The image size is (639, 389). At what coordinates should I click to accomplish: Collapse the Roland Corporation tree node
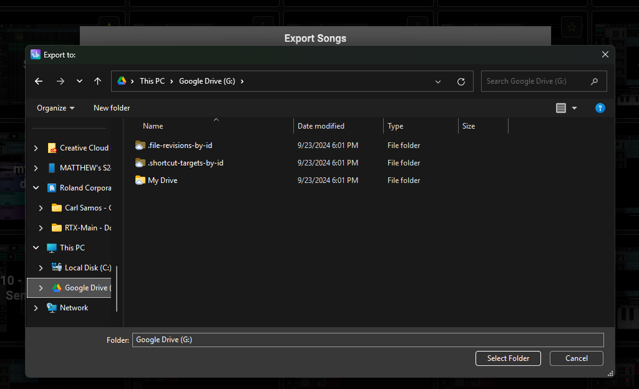tap(36, 187)
